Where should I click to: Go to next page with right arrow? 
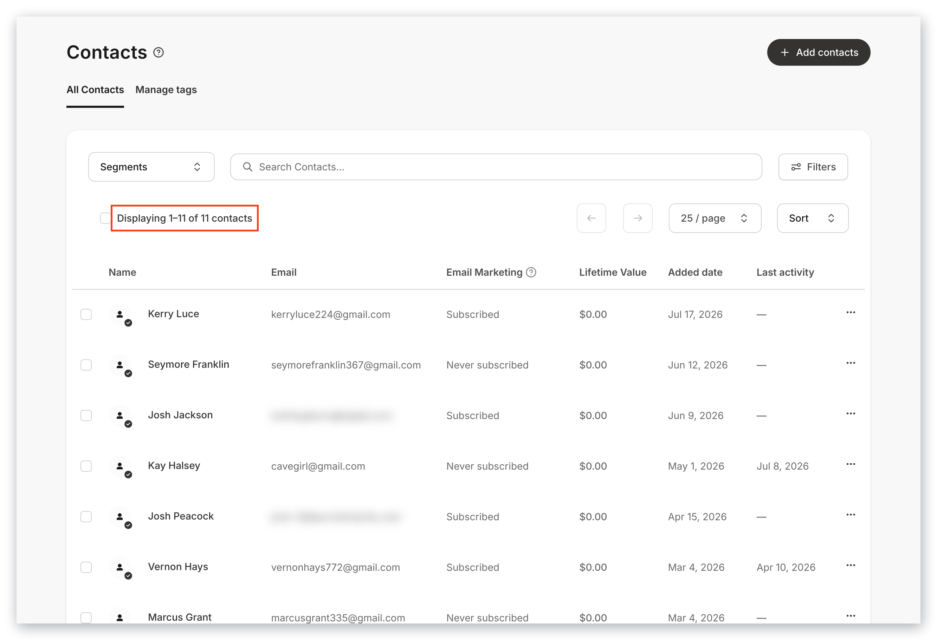pyautogui.click(x=638, y=218)
